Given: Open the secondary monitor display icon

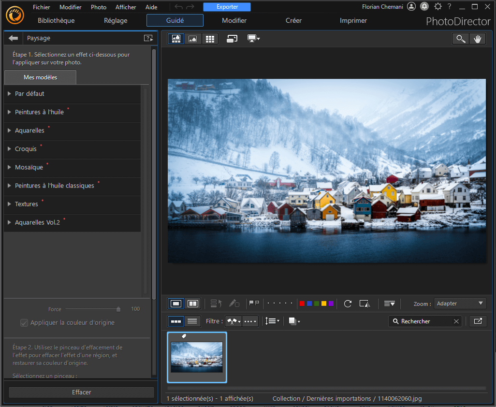Looking at the screenshot, I should click(253, 39).
